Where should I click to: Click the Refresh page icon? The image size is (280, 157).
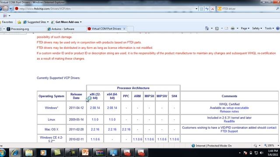pyautogui.click(x=207, y=9)
